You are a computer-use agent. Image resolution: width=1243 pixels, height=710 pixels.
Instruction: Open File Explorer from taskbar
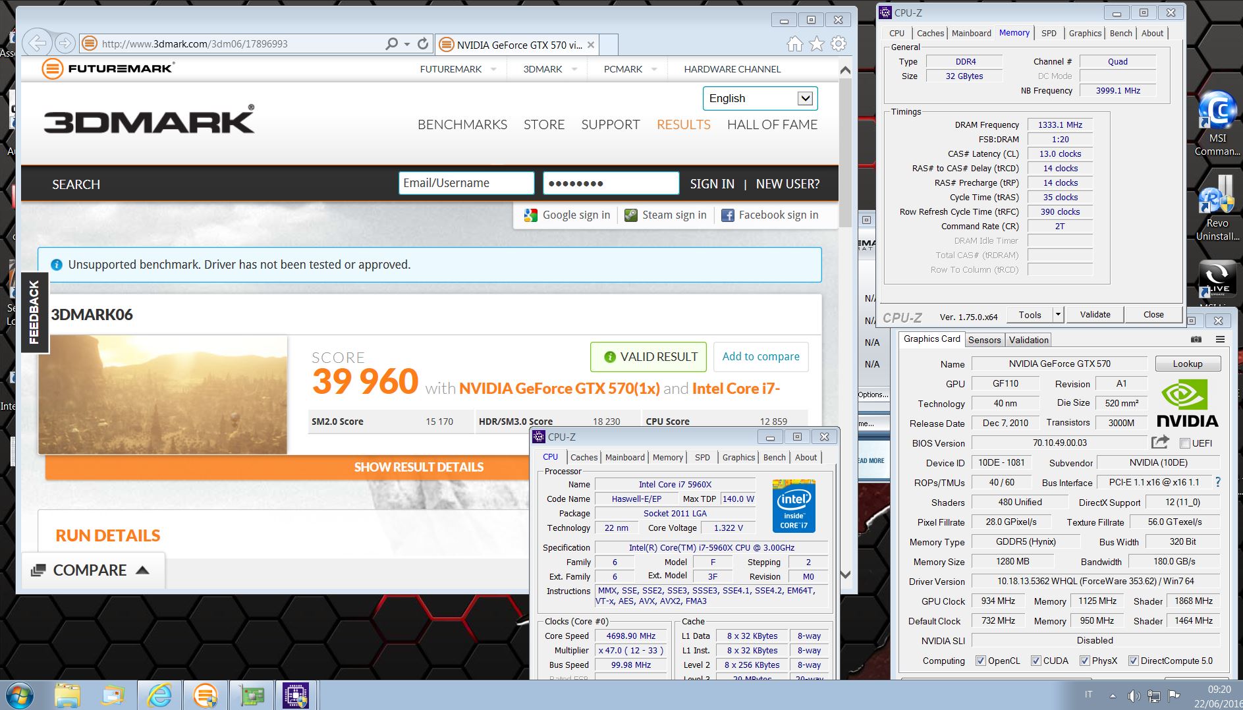pos(67,695)
